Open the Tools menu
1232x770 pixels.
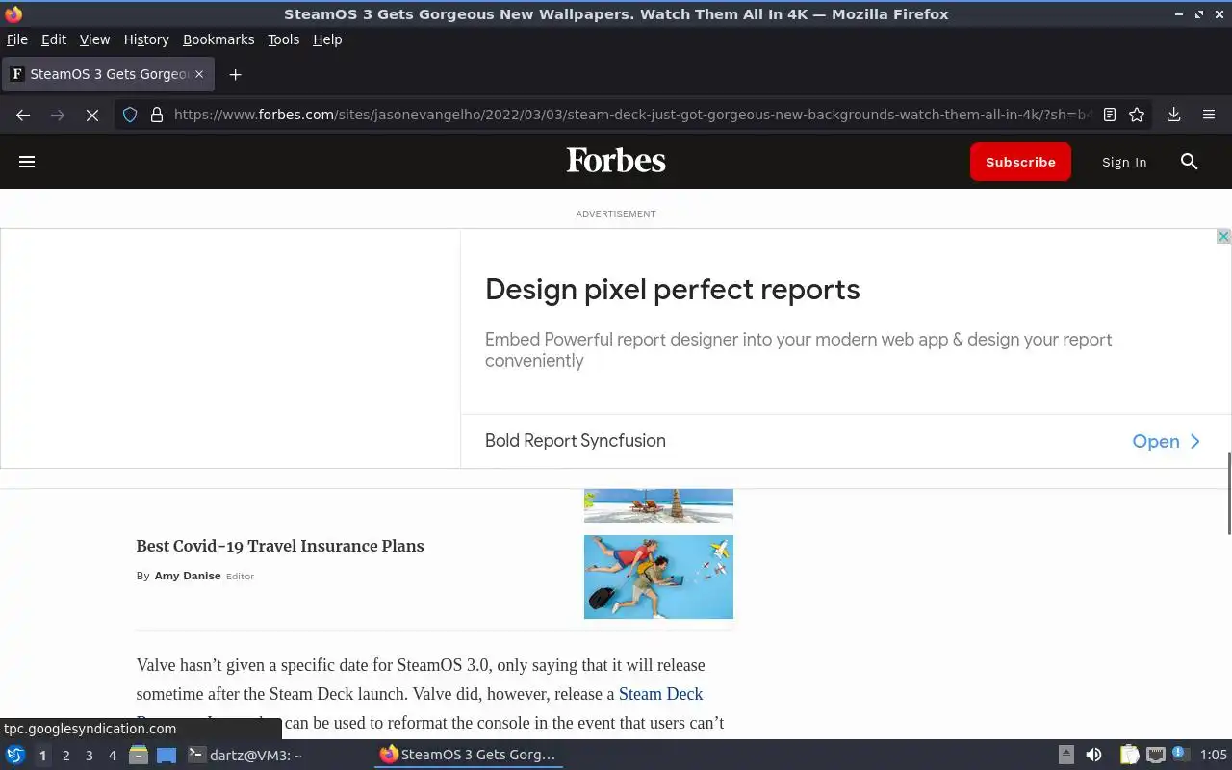coord(283,39)
